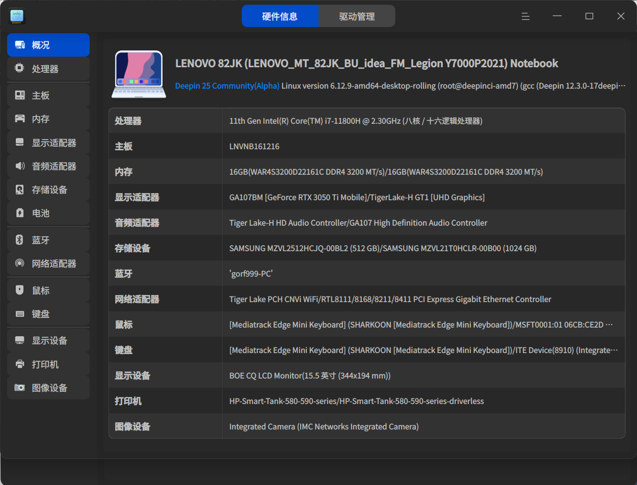Screen dimensions: 637x485
Task: Click the 键盘 keyboard icon in sidebar
Action: click(20, 314)
